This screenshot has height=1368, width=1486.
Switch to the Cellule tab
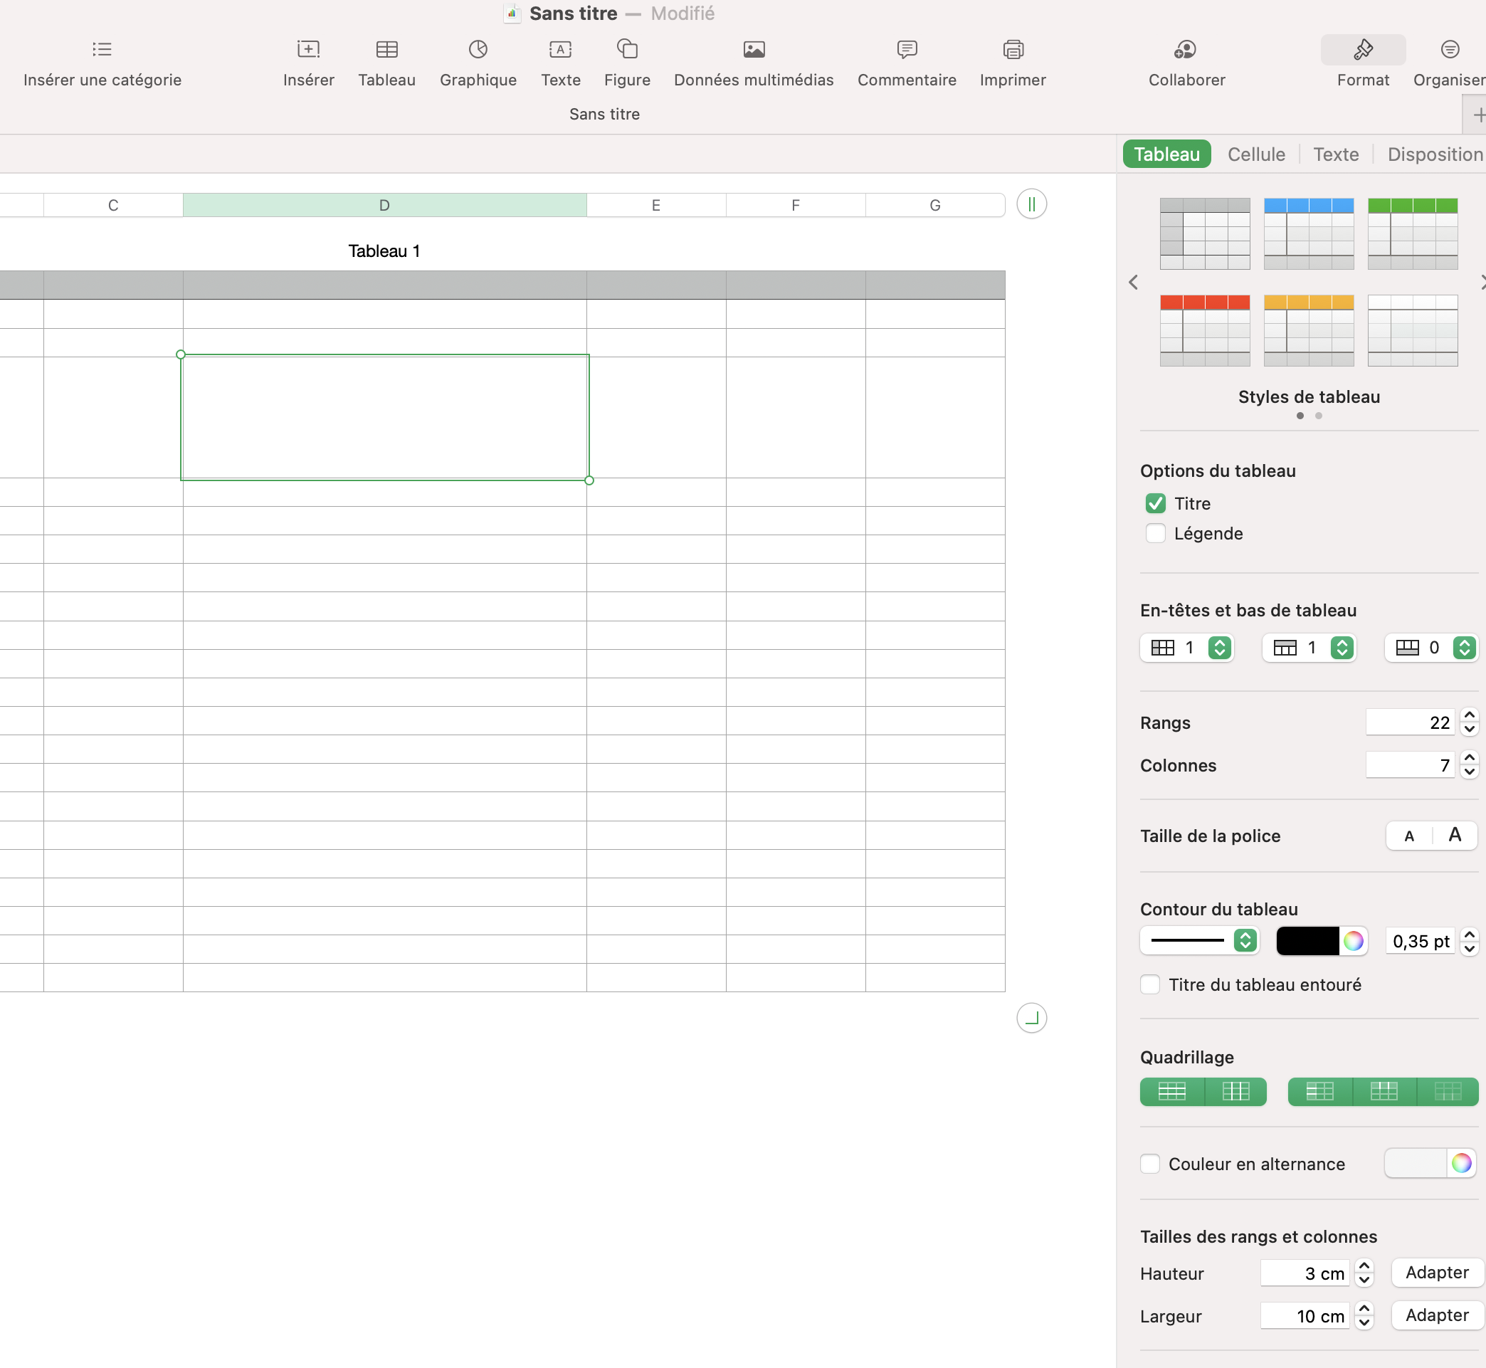[x=1256, y=154]
